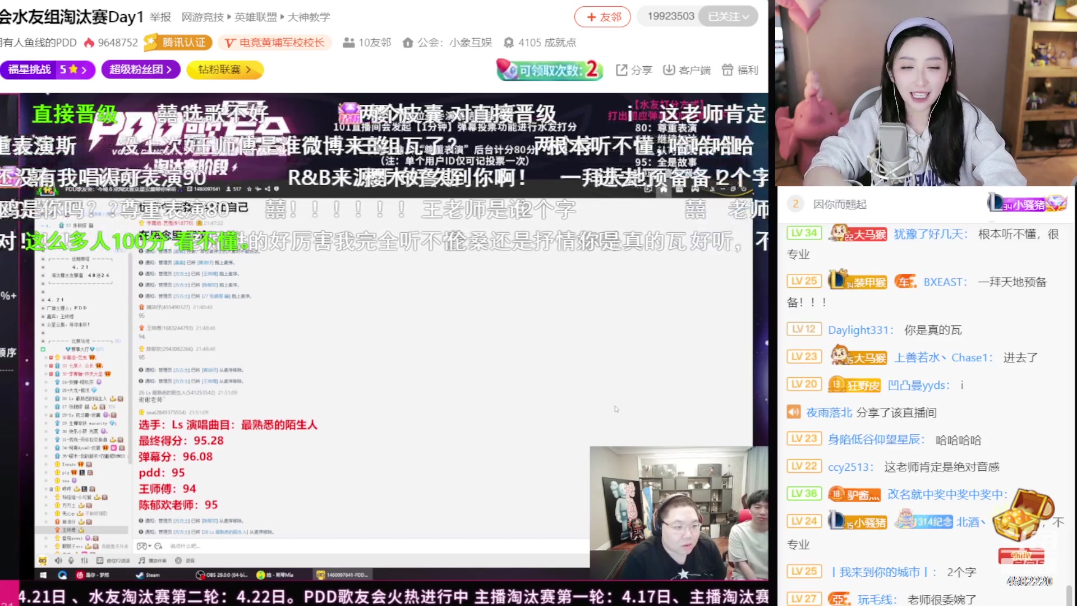Click the 可领取次数 rocket reward banner

tap(550, 70)
